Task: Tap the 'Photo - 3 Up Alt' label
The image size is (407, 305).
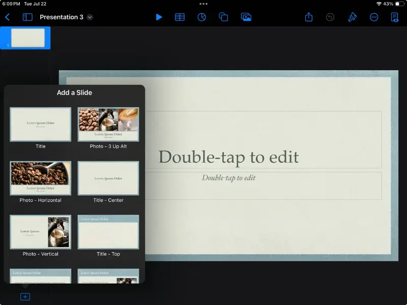Action: pos(108,146)
